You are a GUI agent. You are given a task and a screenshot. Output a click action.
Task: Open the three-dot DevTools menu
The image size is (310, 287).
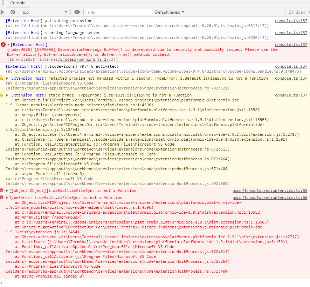coord(3,3)
